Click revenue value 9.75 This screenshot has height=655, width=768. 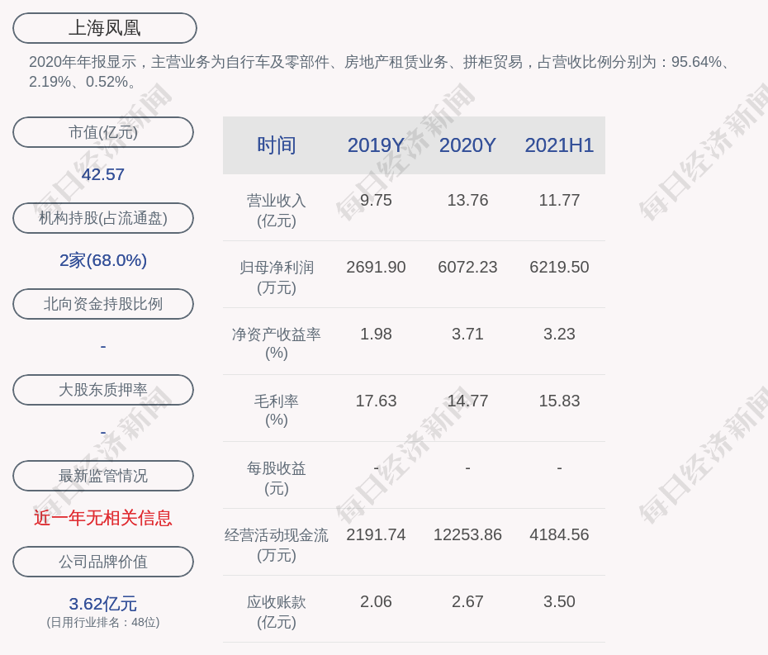(x=376, y=200)
